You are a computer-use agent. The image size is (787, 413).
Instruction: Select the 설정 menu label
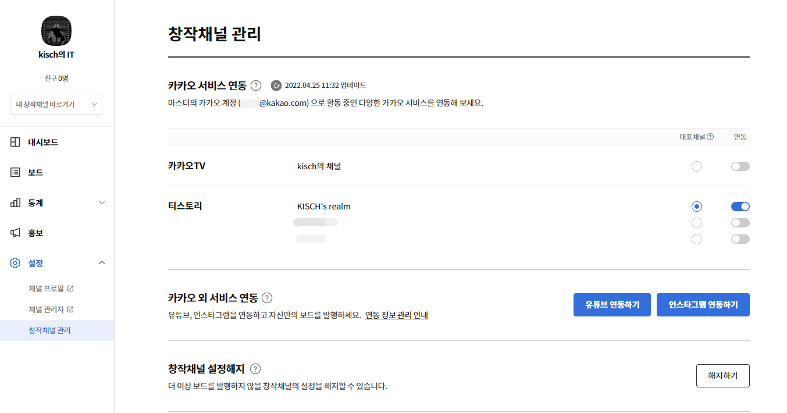[35, 263]
